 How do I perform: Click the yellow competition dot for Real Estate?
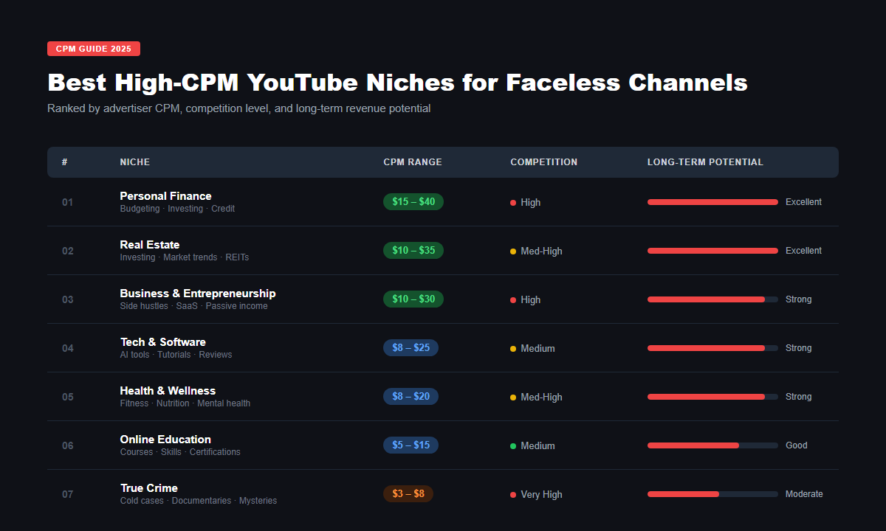click(513, 251)
